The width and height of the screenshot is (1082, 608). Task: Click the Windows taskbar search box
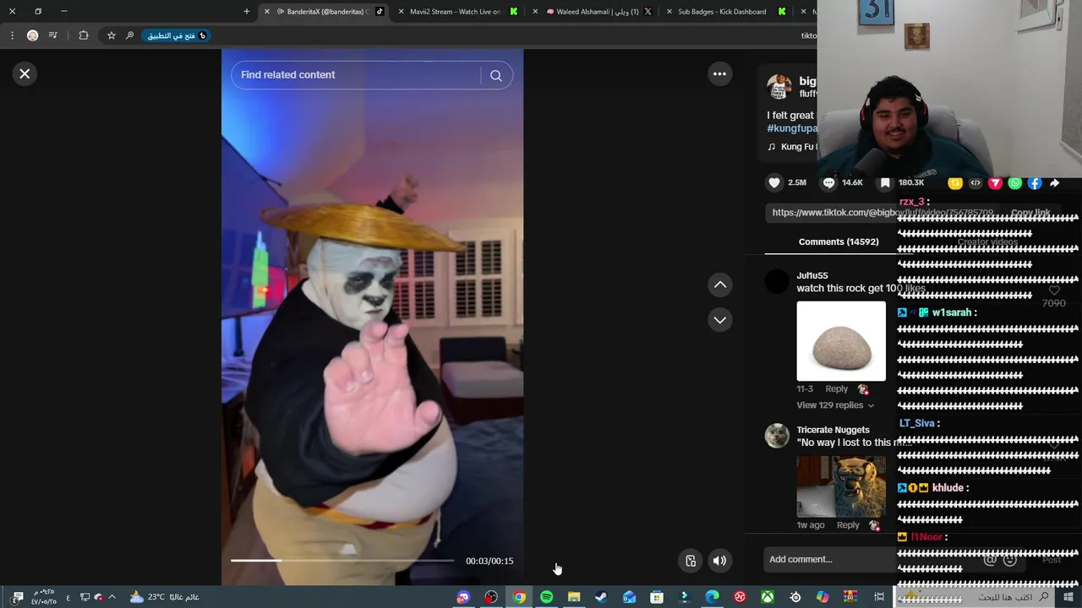click(993, 597)
